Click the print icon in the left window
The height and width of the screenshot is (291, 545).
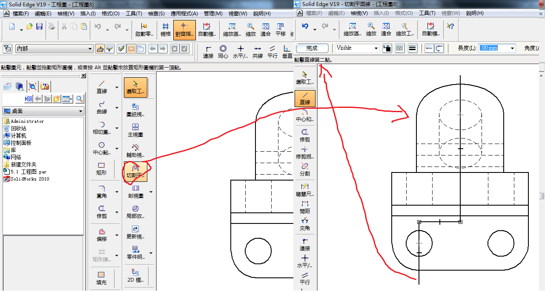(52, 27)
